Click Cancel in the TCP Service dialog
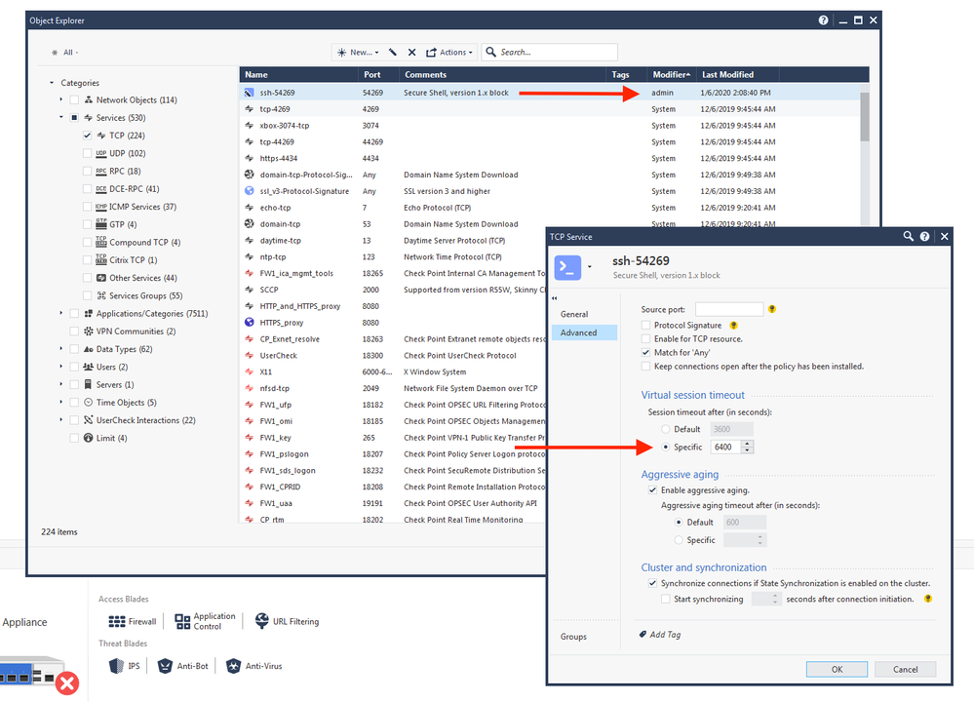Image resolution: width=974 pixels, height=702 pixels. [x=905, y=669]
